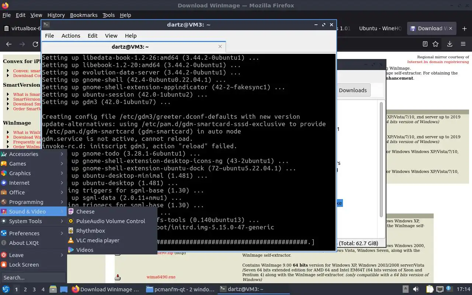This screenshot has width=472, height=295.
Task: Open Games category icon in start menu
Action: (4, 164)
